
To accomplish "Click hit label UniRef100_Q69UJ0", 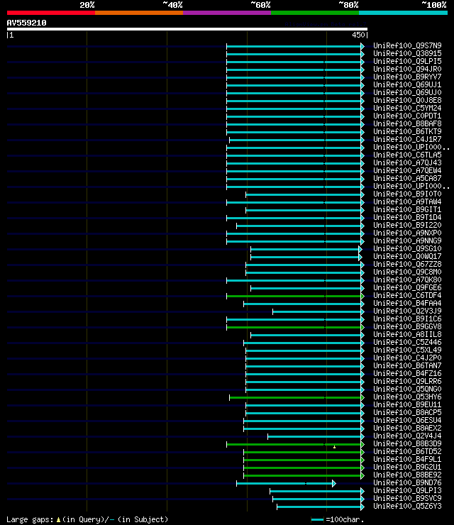I will (407, 92).
